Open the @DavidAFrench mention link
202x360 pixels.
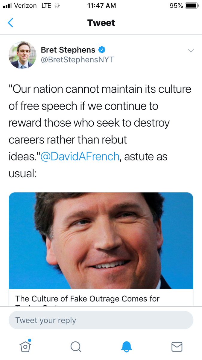click(80, 157)
